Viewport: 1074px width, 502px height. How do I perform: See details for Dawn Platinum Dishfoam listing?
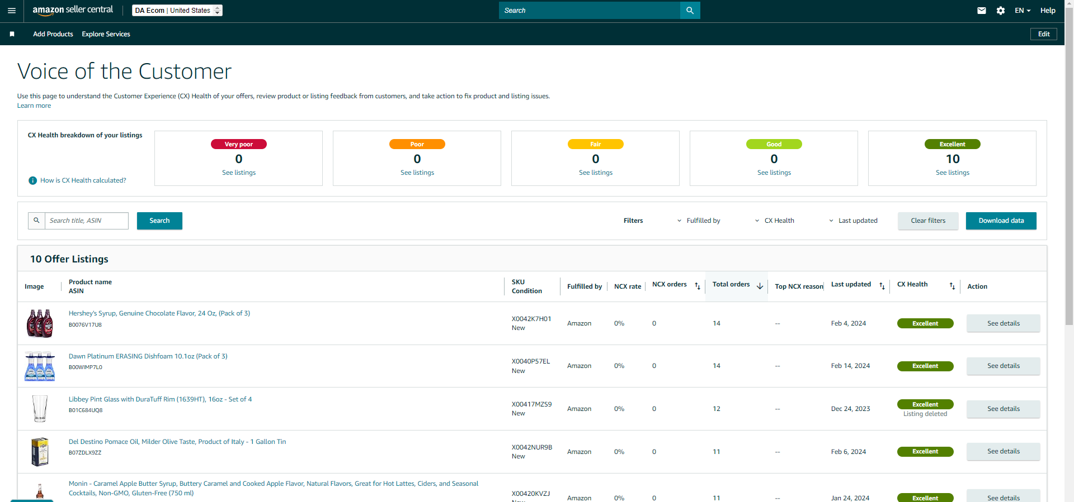click(1004, 366)
